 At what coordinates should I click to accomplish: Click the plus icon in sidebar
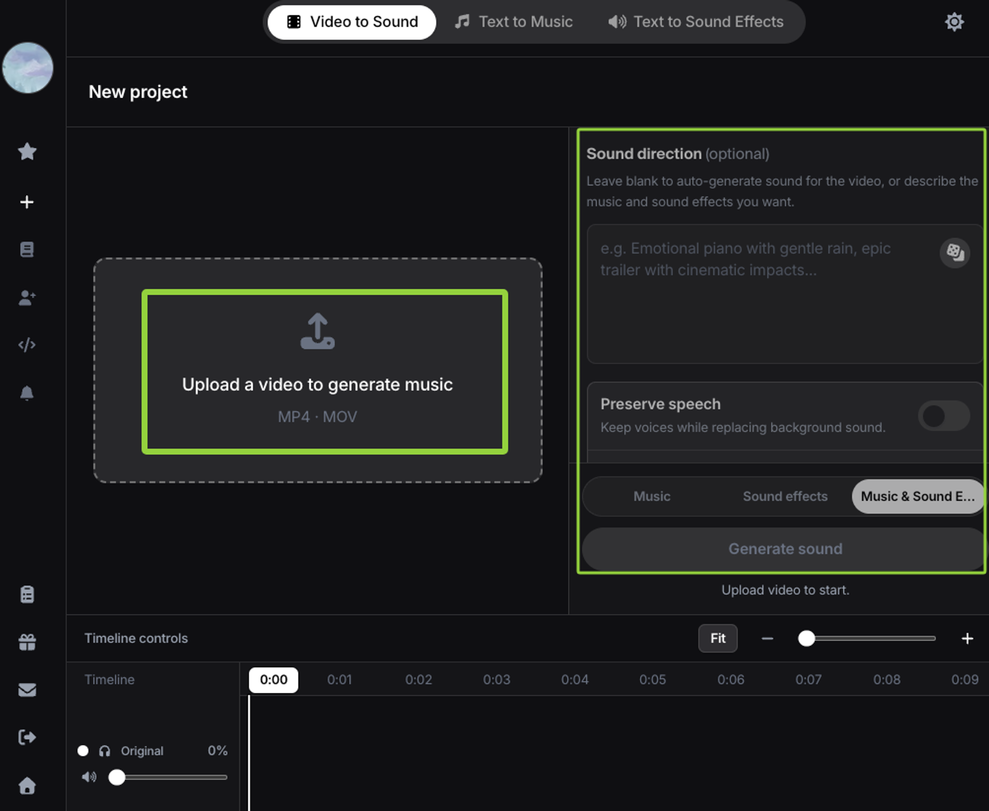click(x=27, y=202)
